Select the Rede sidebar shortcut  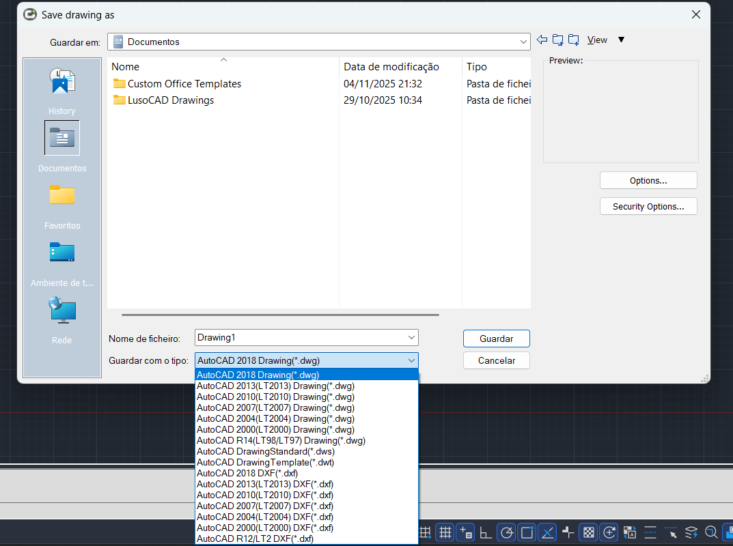[x=61, y=317]
